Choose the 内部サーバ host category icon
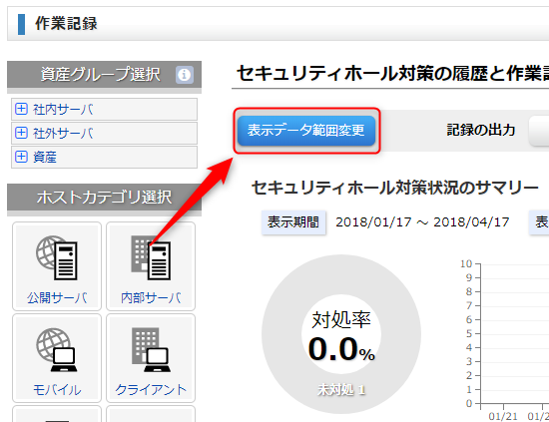Screen dimensions: 549x422 tap(151, 257)
